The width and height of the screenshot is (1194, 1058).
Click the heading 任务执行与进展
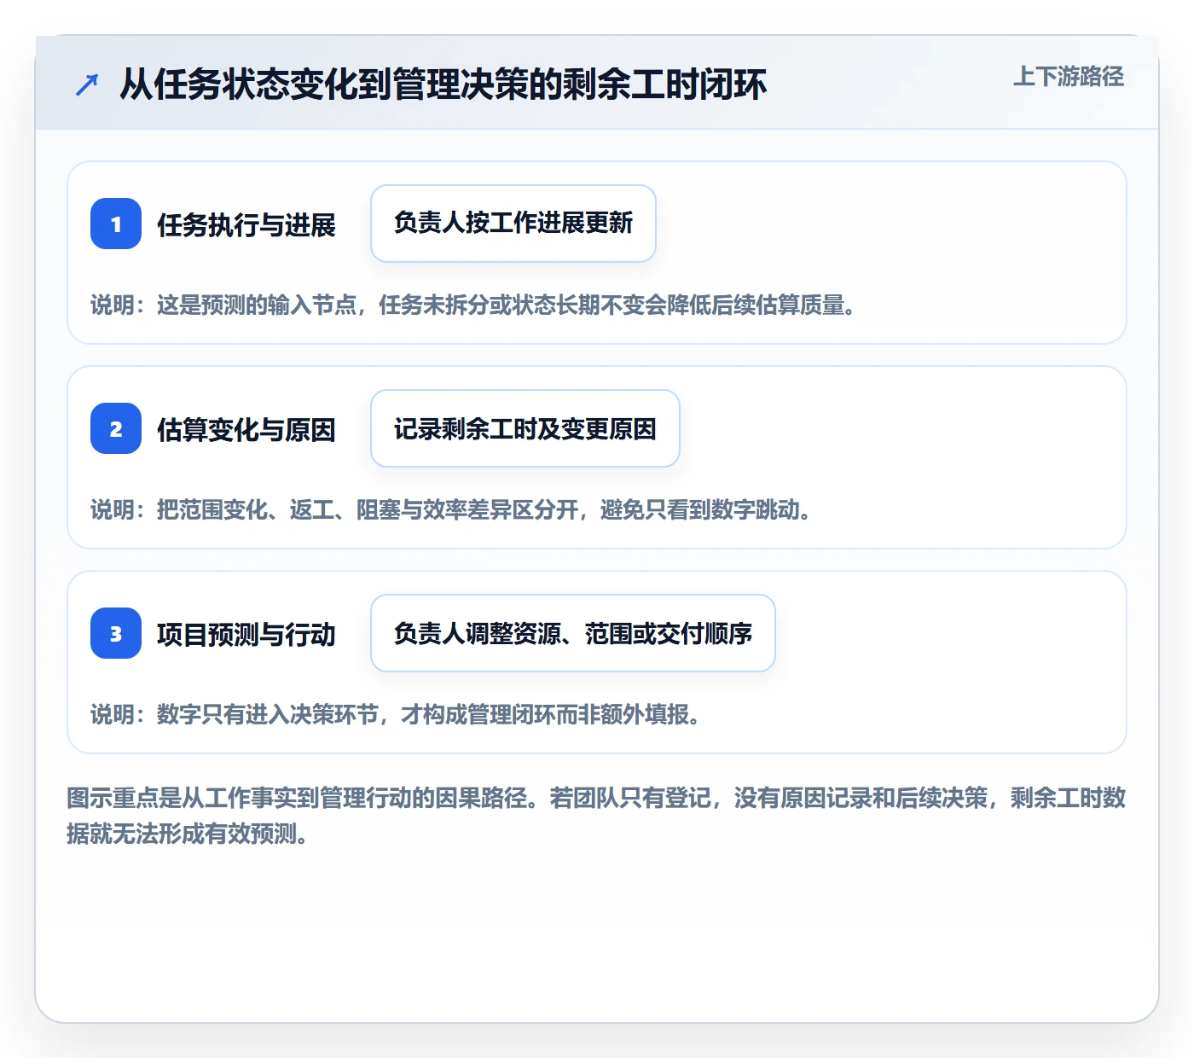click(246, 225)
